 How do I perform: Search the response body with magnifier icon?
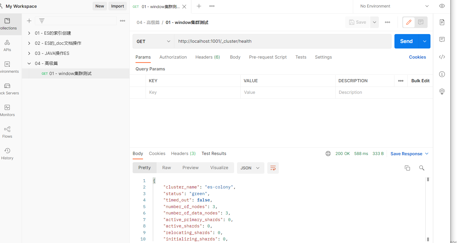(422, 168)
